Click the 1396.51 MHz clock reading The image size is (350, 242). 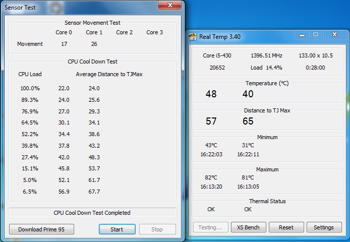(266, 55)
